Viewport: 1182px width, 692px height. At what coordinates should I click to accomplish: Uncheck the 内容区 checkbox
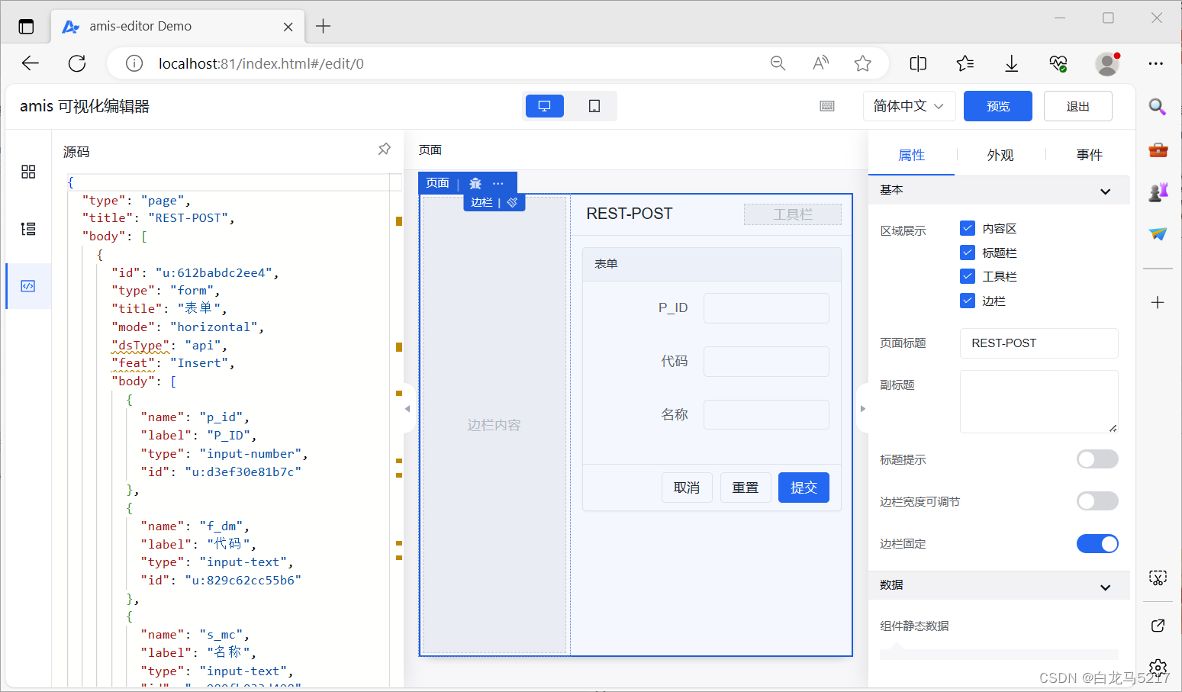click(968, 228)
